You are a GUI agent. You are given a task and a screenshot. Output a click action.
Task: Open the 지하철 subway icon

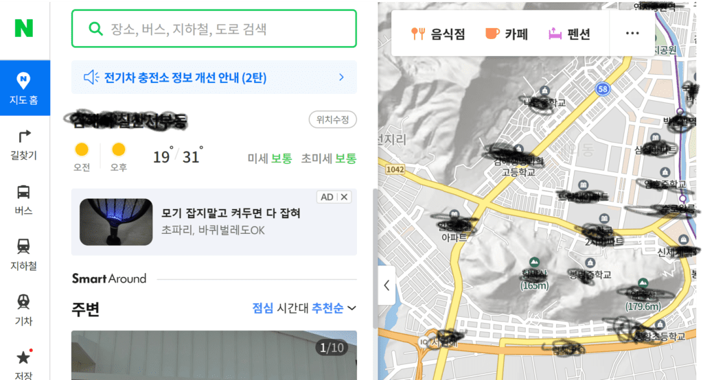tap(24, 254)
